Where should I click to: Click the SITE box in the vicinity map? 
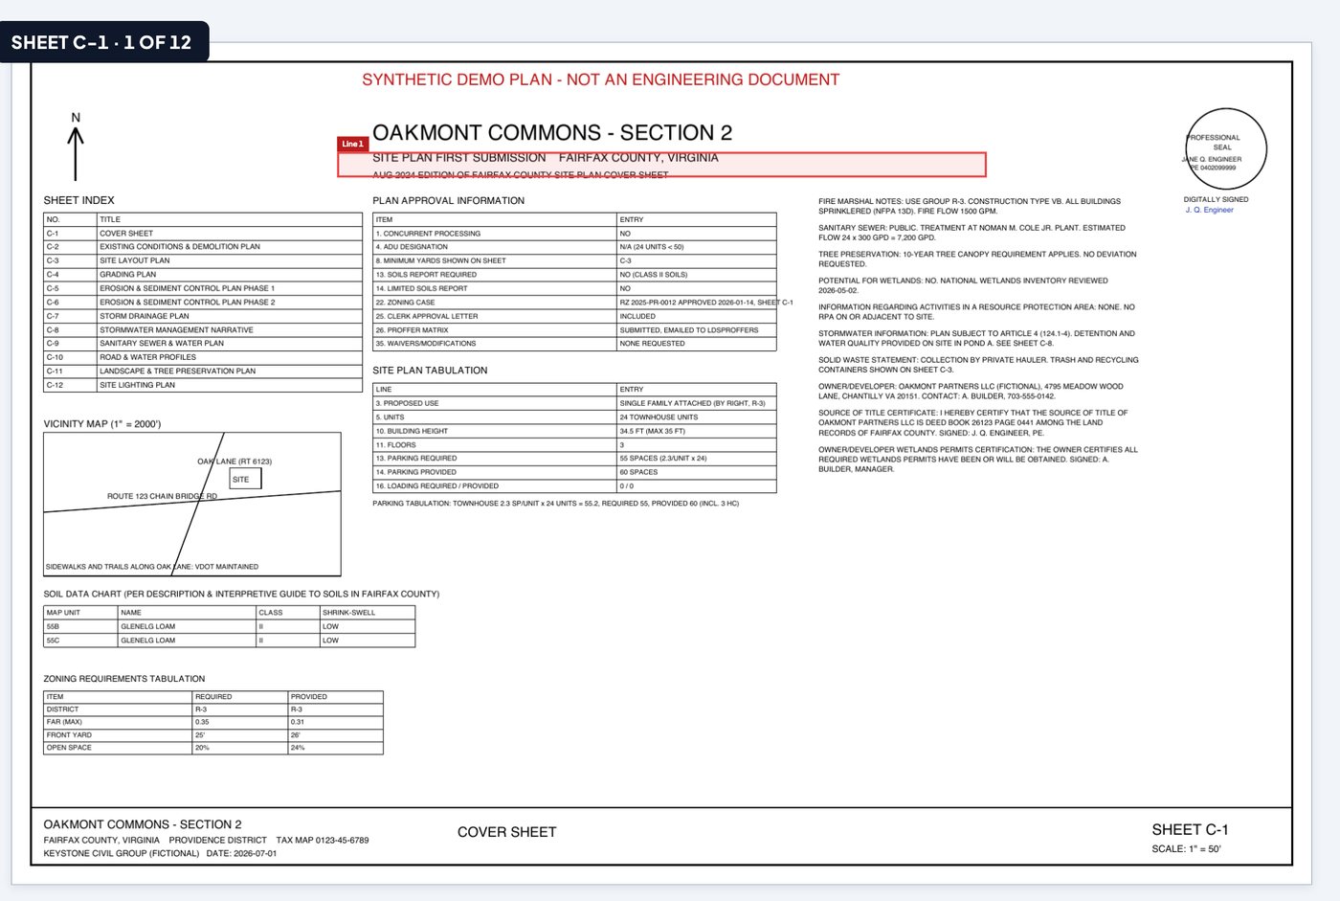[245, 479]
